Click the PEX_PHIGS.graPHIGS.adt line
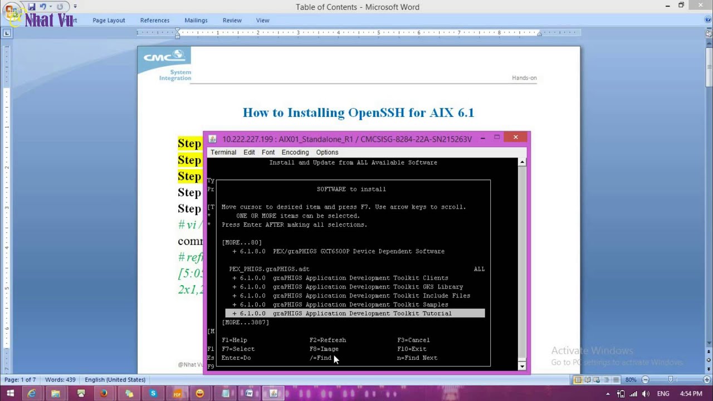The width and height of the screenshot is (713, 401). click(269, 269)
